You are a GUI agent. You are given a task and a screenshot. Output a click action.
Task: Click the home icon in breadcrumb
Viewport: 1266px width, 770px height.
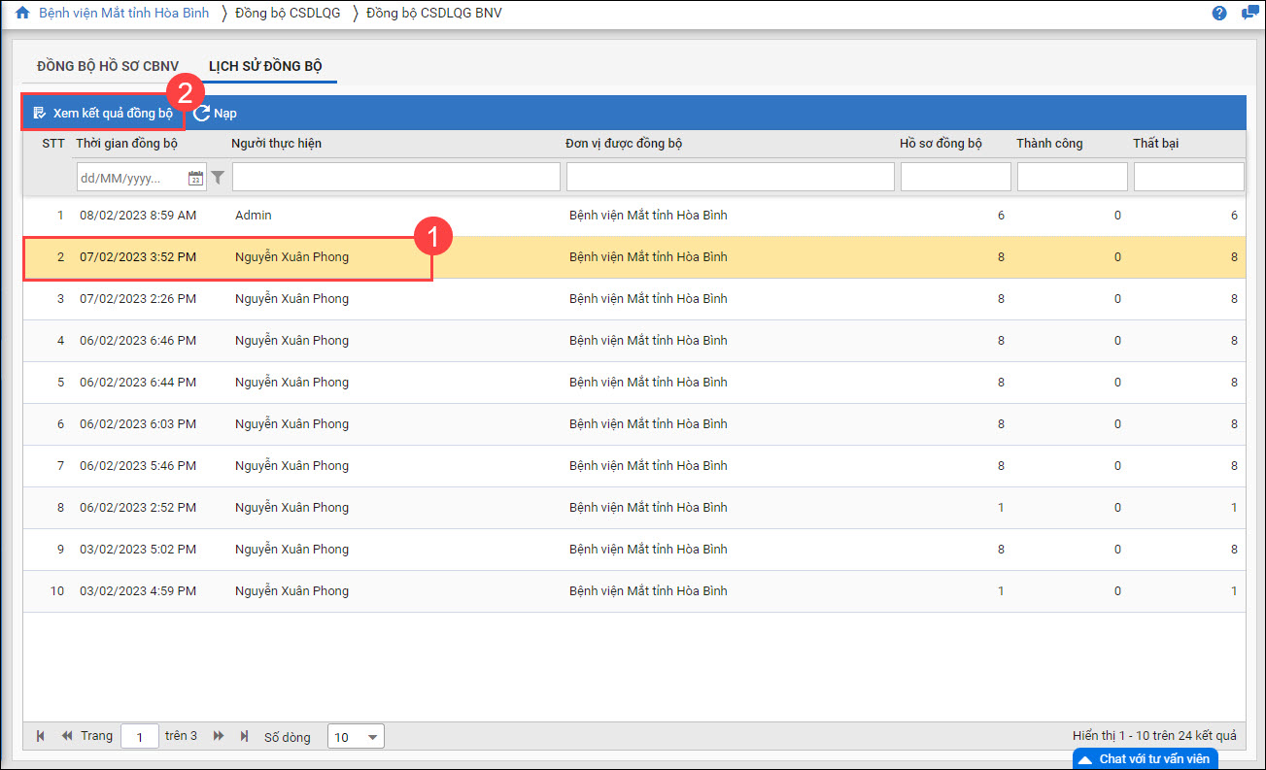(x=22, y=14)
